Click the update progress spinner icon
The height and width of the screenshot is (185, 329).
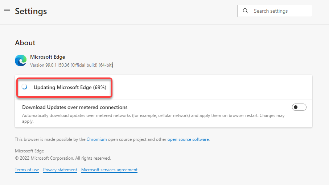pyautogui.click(x=25, y=87)
